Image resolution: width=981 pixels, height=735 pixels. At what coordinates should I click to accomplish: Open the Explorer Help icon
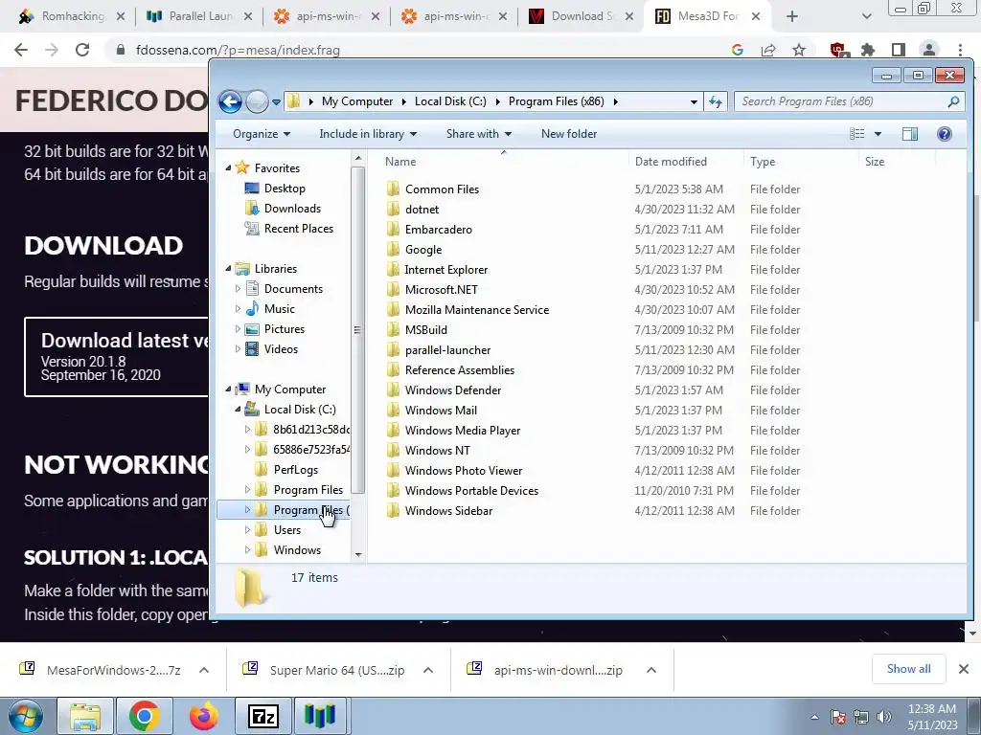click(944, 134)
